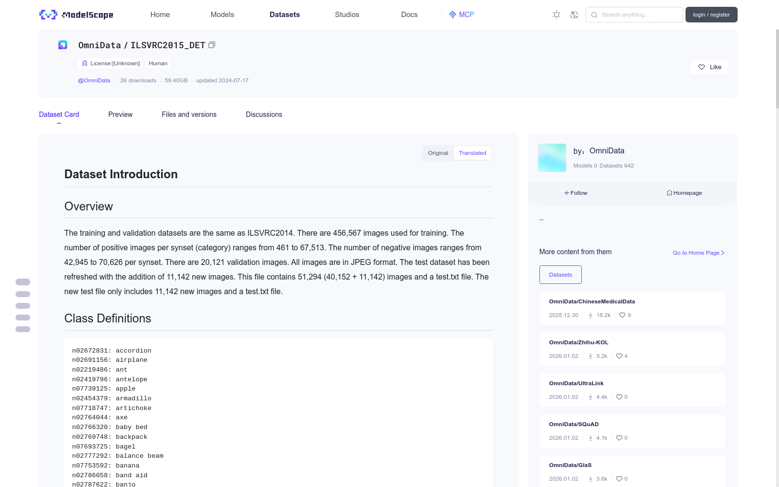The height and width of the screenshot is (487, 779).
Task: Click the MCP diamond icon
Action: click(452, 15)
